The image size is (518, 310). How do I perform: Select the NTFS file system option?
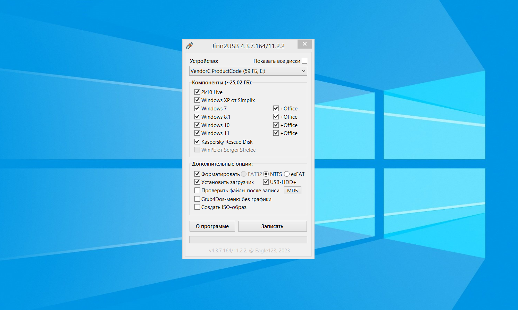(x=266, y=174)
